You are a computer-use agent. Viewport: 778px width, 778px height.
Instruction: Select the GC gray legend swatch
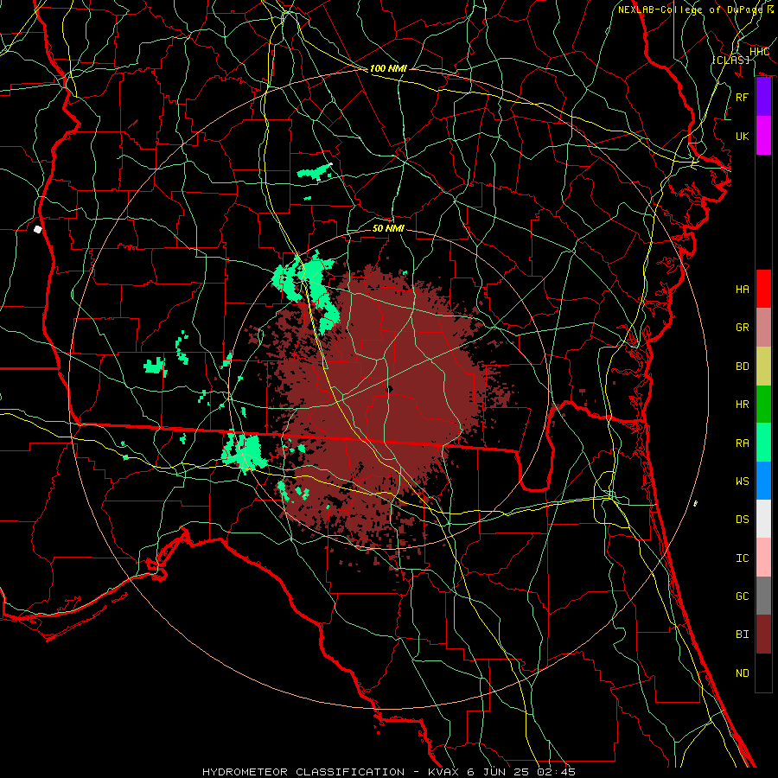763,596
